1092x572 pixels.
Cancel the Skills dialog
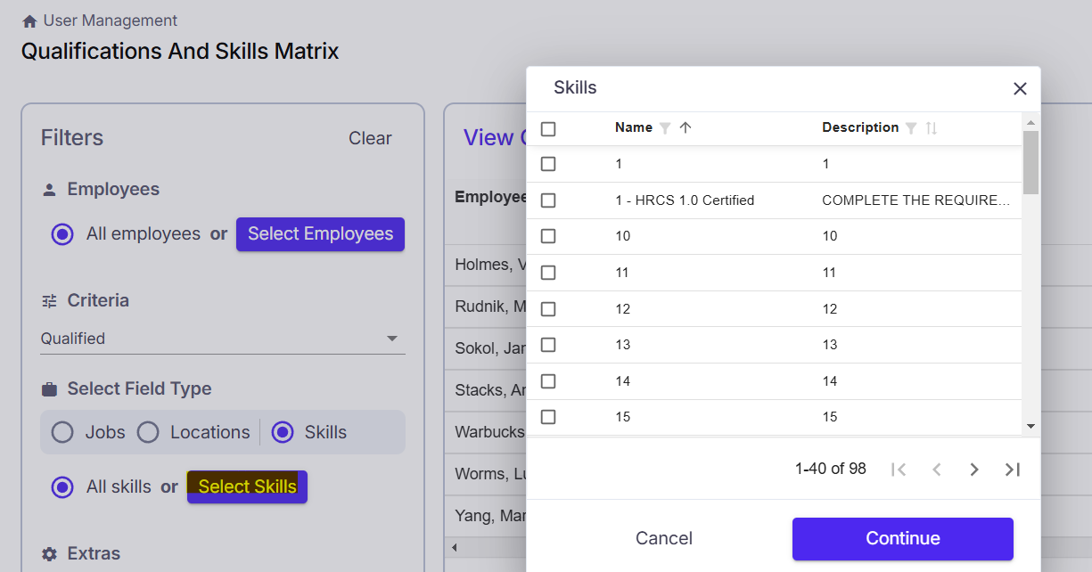click(664, 538)
